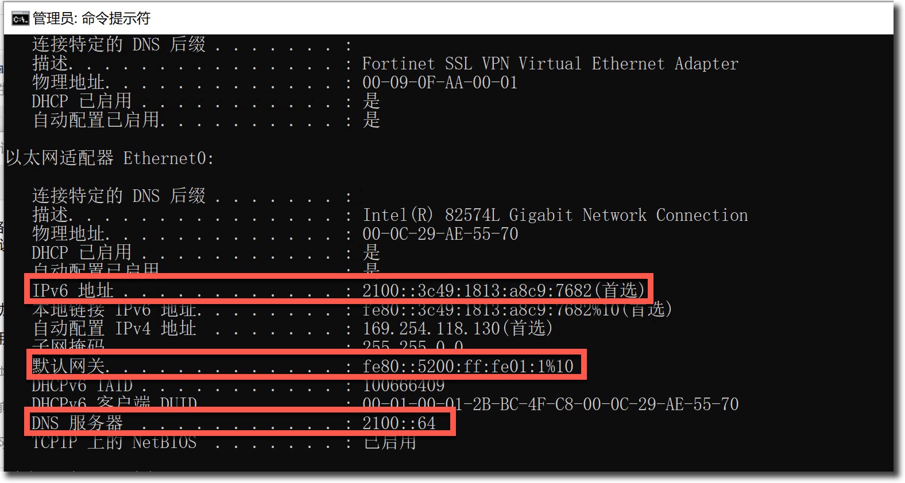Click the Fortinet SSL VPN adapter description
This screenshot has height=483, width=905.
(x=550, y=64)
